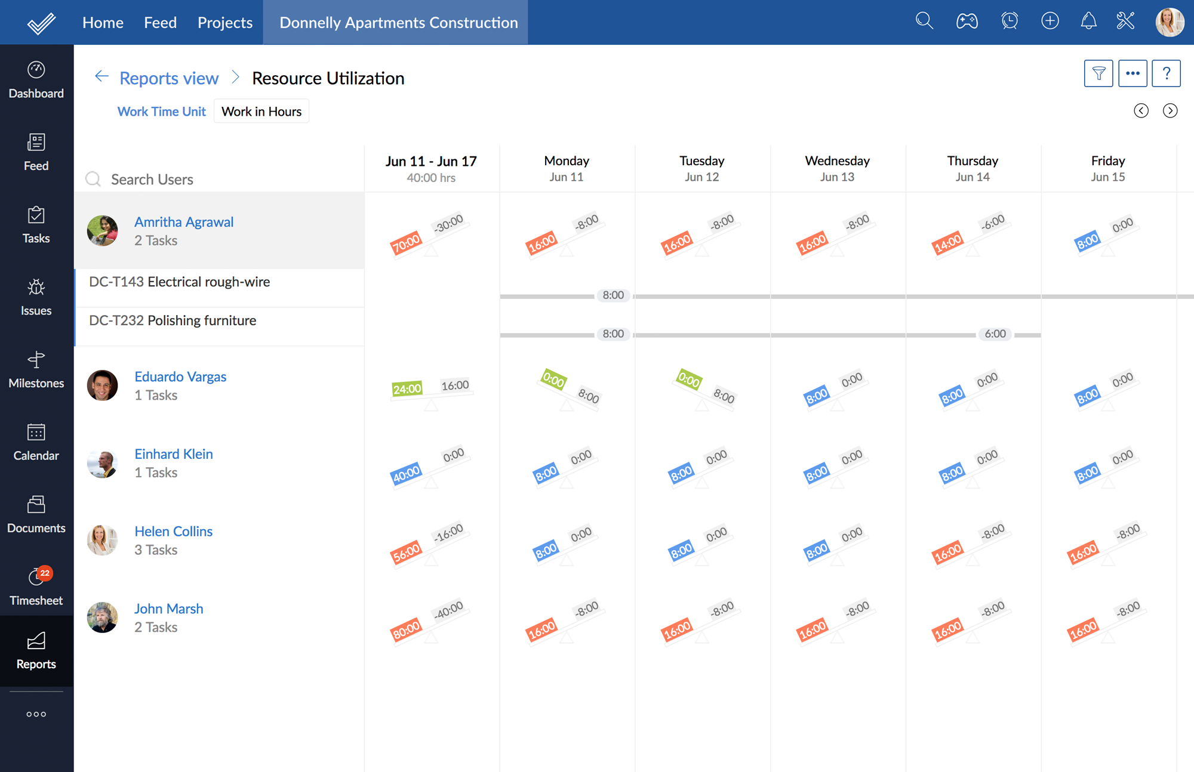Collapse Amritha Agrawal's task rows
The width and height of the screenshot is (1194, 772).
183,222
